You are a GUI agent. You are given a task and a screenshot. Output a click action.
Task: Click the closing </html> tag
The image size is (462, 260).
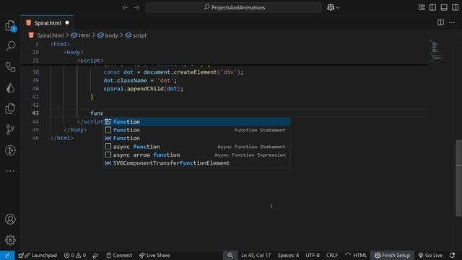point(62,138)
